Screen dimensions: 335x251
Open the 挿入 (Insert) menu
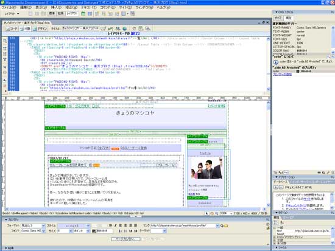[56, 7]
